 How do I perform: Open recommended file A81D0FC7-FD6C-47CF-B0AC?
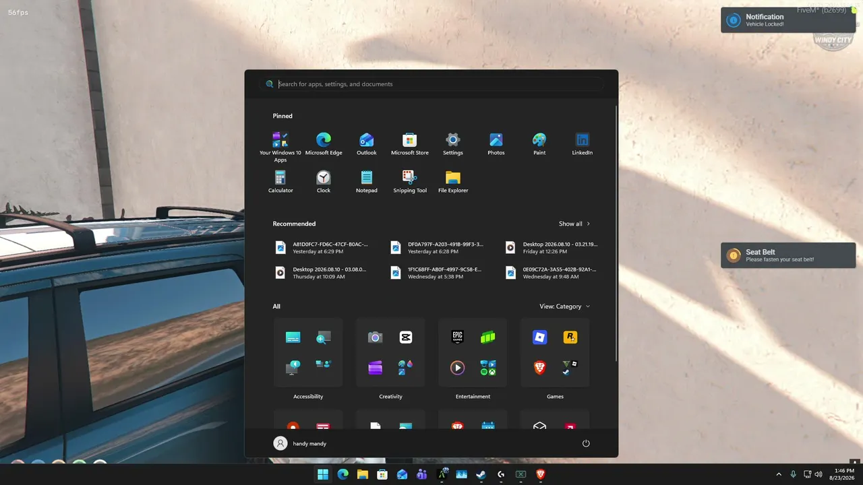322,247
